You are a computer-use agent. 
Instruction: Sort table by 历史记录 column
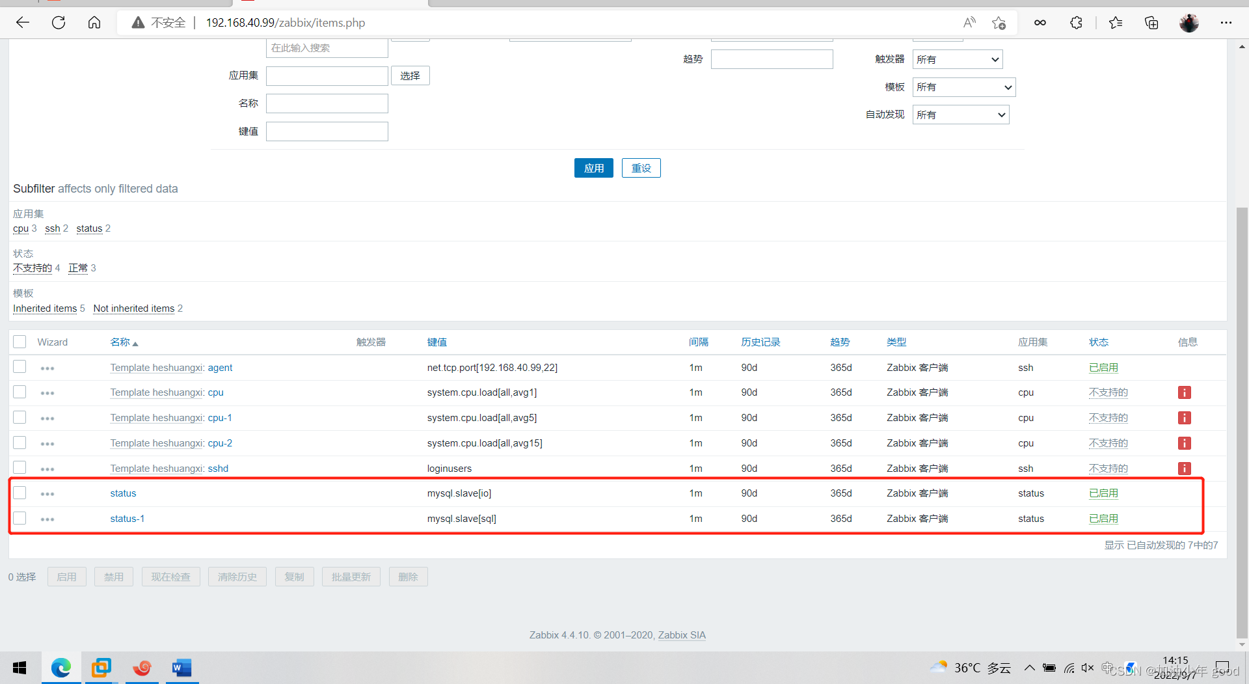coord(760,342)
